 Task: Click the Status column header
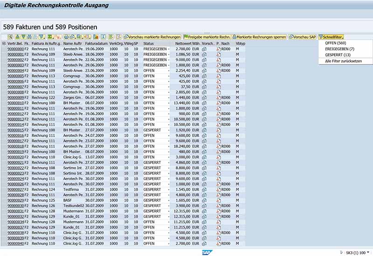148,43
